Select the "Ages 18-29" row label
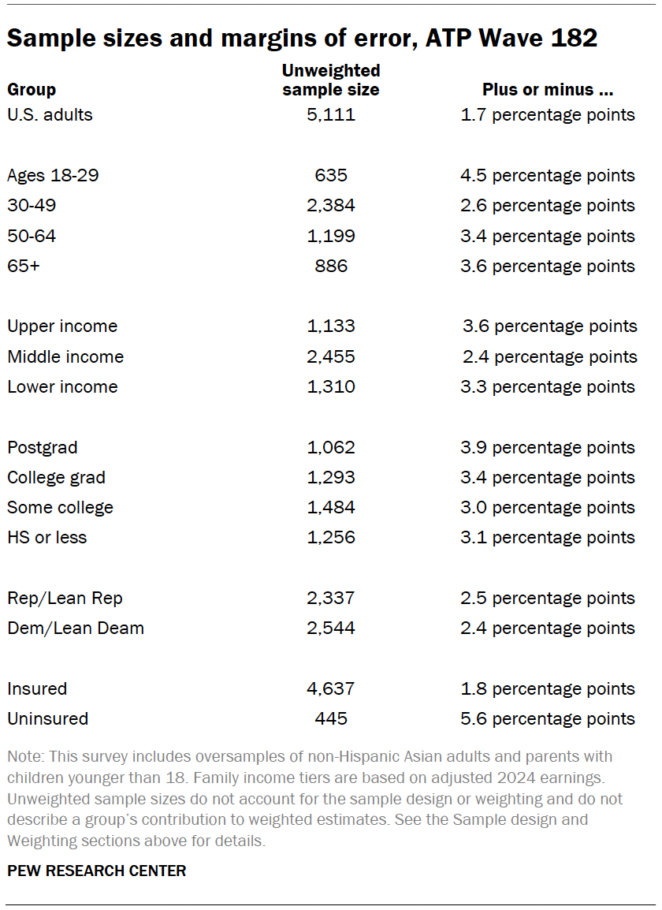The height and width of the screenshot is (910, 662). pyautogui.click(x=53, y=176)
